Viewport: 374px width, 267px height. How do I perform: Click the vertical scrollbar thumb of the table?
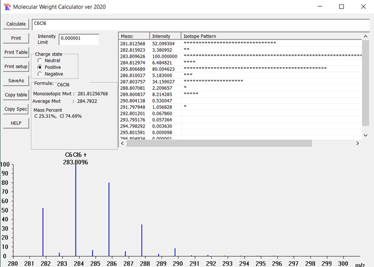(365, 83)
